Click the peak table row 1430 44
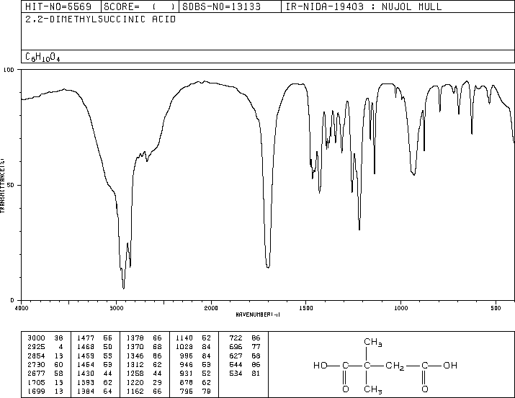 (94, 374)
